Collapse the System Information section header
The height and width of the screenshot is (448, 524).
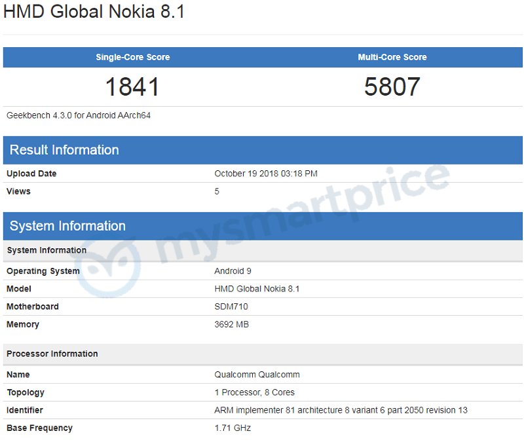click(x=67, y=226)
